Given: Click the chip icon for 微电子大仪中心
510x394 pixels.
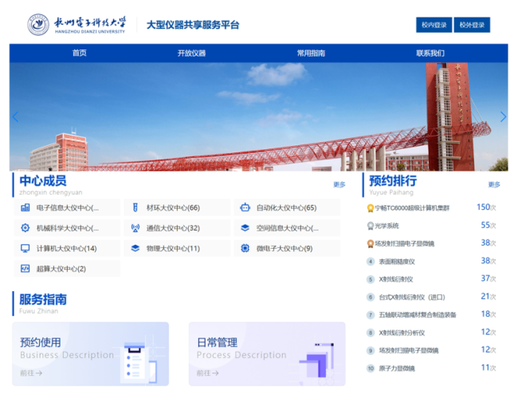Looking at the screenshot, I should click(245, 248).
